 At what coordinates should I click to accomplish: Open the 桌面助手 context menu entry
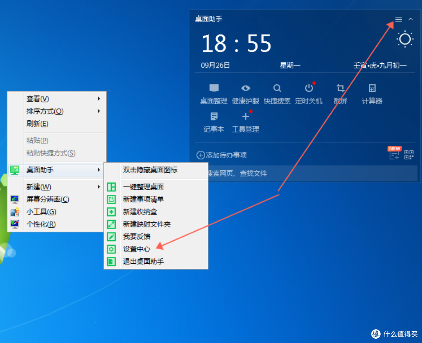[x=57, y=170]
